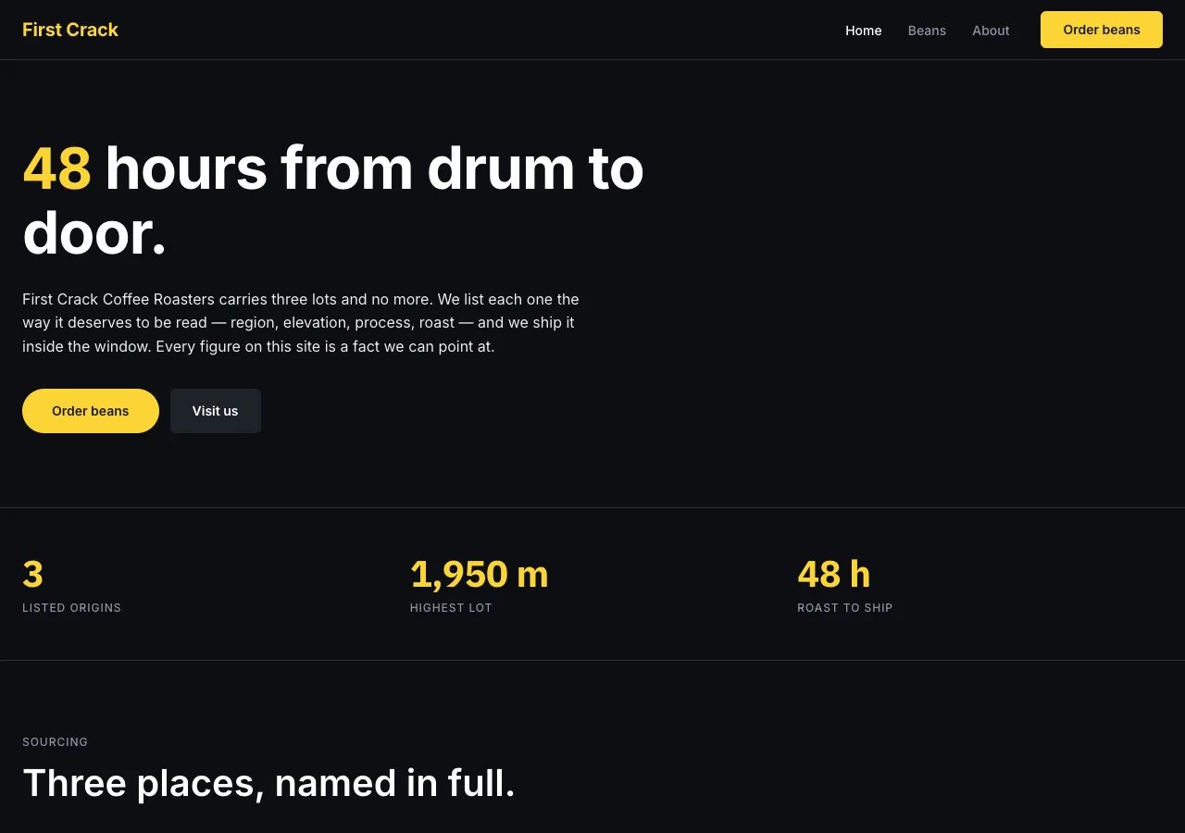
Task: Select the ROAST TO SHIP label
Action: click(x=845, y=608)
